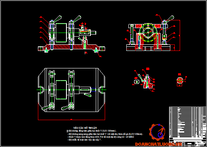Click the green cylindrical workpiece in front section view
This screenshot has height=147, width=207.
(x=61, y=33)
